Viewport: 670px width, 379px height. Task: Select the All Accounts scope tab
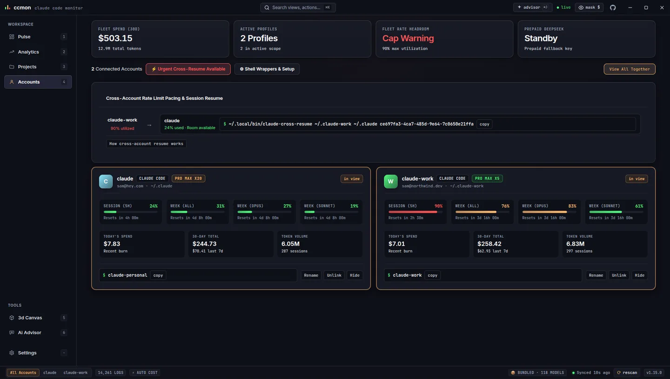click(23, 373)
